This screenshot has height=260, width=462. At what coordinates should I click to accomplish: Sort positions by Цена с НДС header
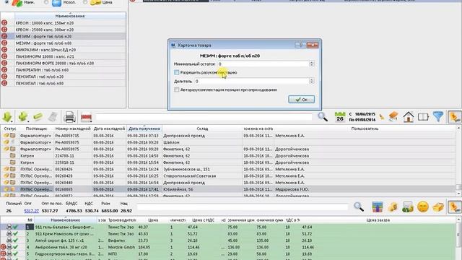203,220
